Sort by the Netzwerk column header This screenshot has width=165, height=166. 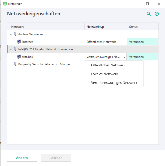pos(18,27)
